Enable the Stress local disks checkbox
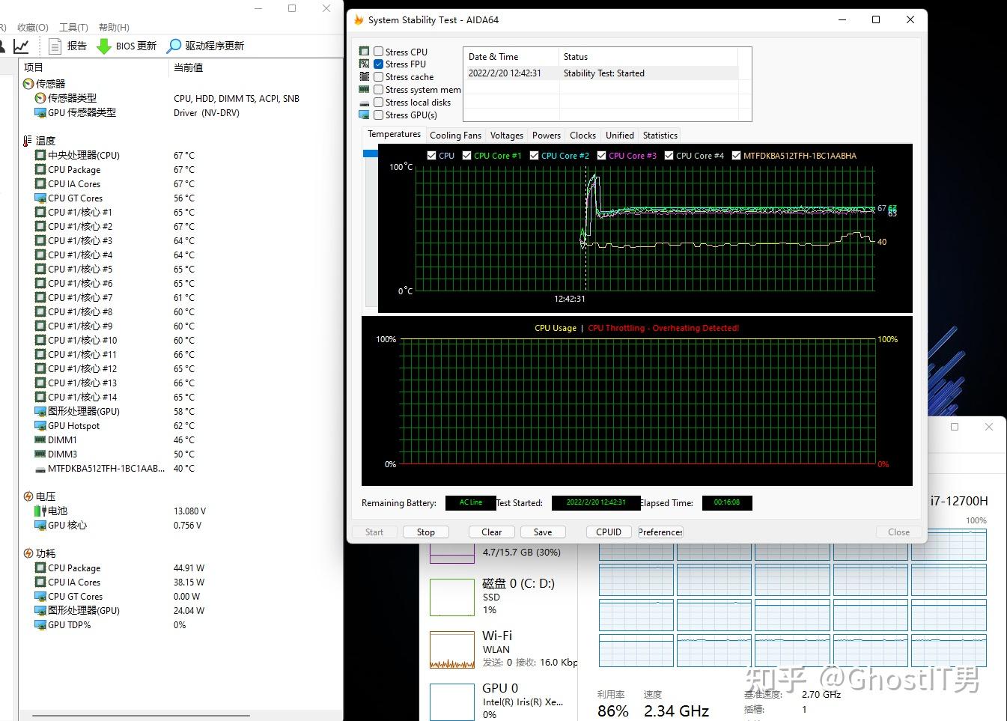This screenshot has height=721, width=1007. pos(379,103)
